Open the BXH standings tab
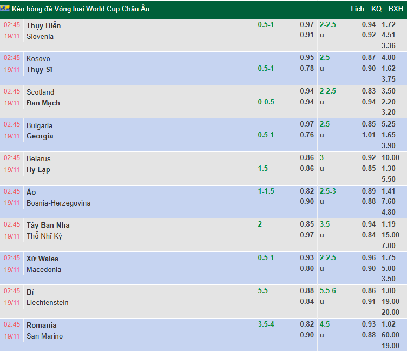 (x=396, y=9)
